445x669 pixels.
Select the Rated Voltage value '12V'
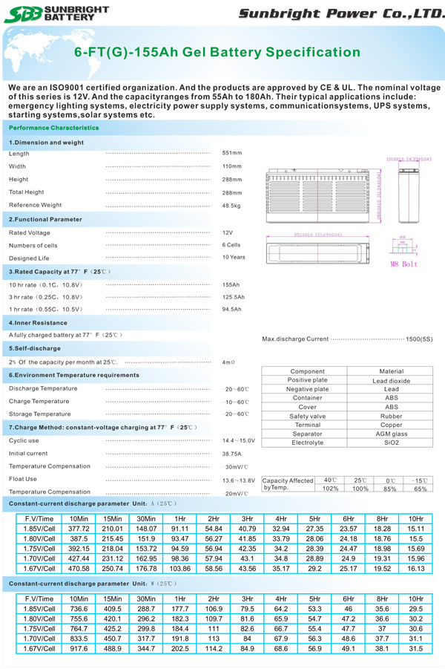228,232
